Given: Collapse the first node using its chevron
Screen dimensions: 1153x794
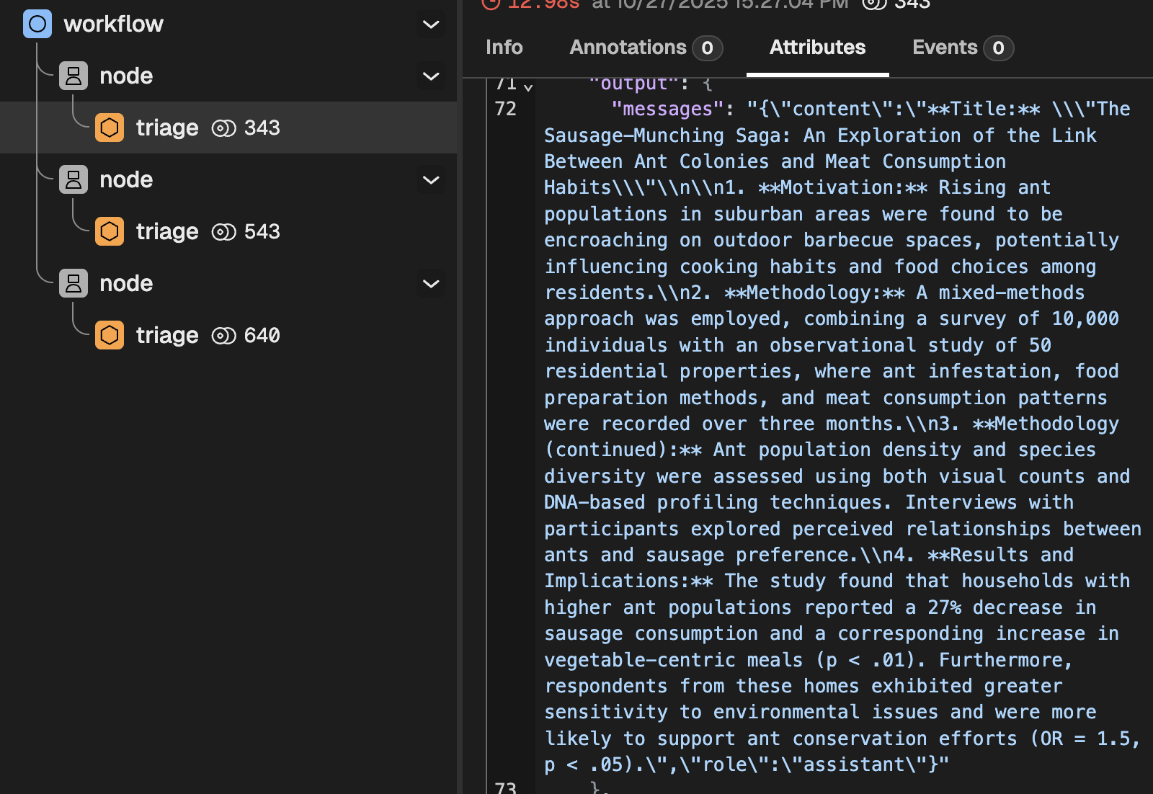Looking at the screenshot, I should click(431, 76).
